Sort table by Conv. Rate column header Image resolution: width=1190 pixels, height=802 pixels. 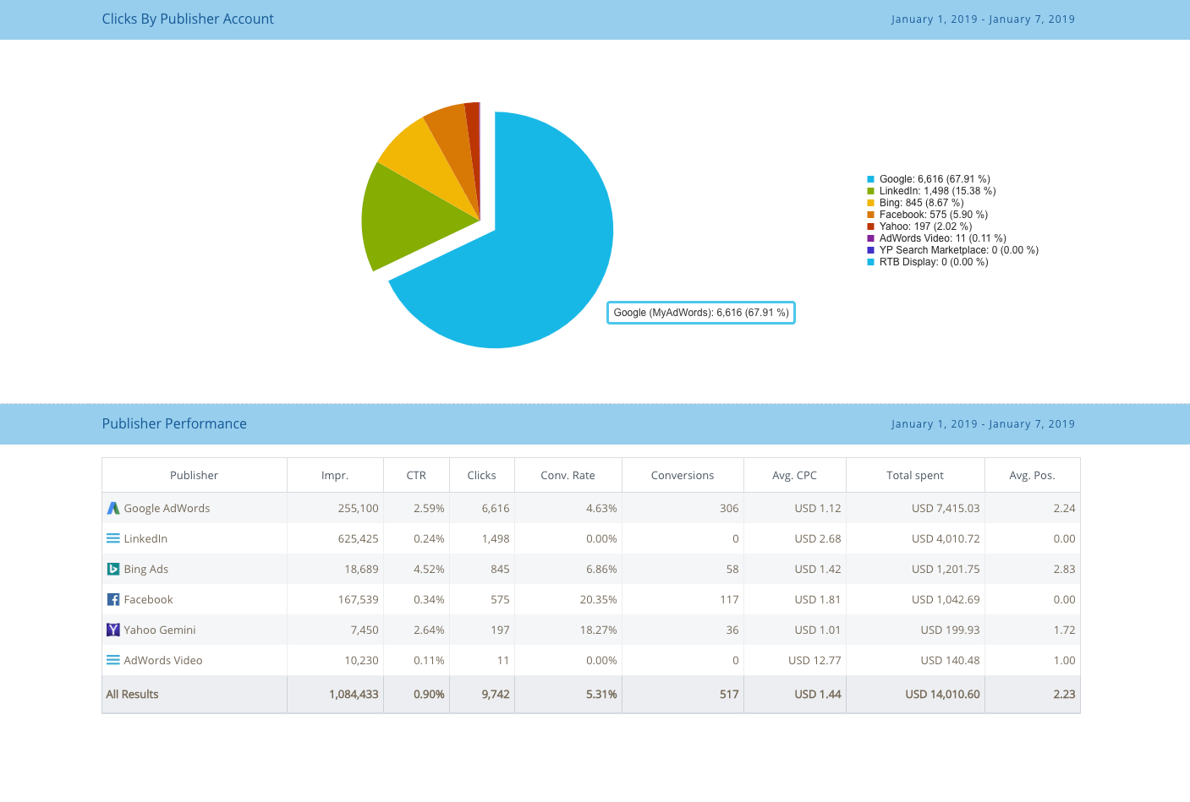tap(568, 475)
